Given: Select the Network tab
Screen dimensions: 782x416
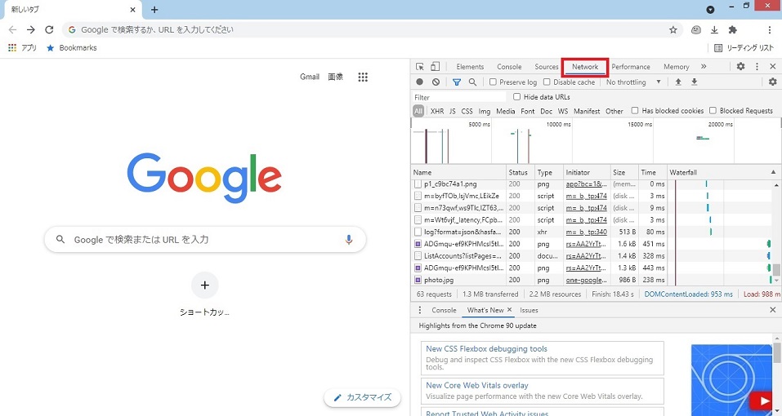Looking at the screenshot, I should pyautogui.click(x=585, y=67).
